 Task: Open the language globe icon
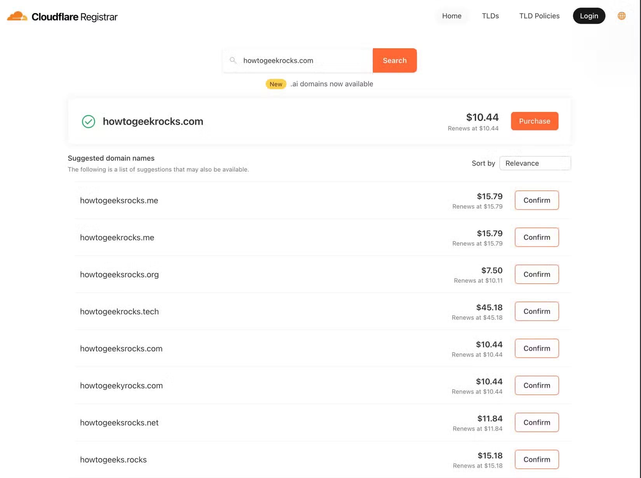[622, 16]
